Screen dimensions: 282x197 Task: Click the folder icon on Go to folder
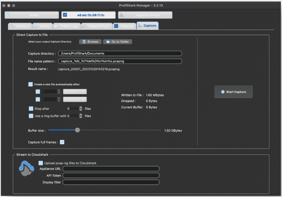[x=108, y=42]
